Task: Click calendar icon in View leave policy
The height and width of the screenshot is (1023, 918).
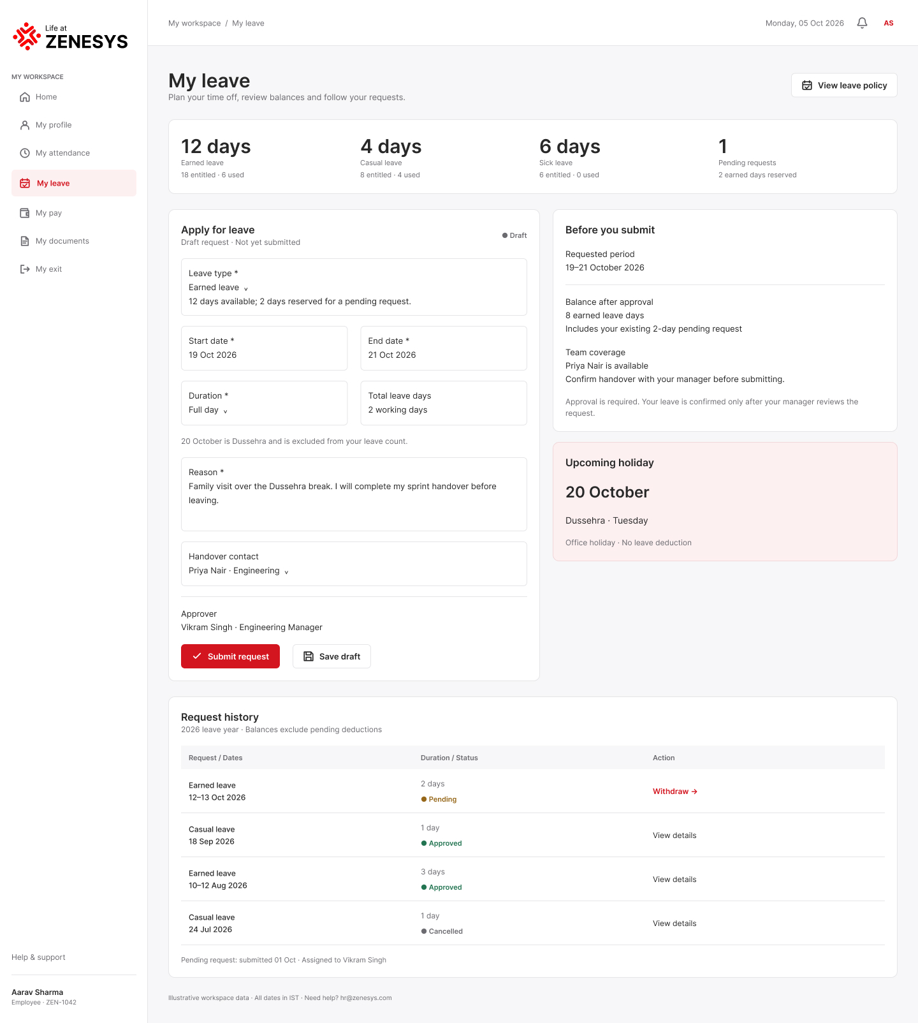Action: click(x=807, y=85)
